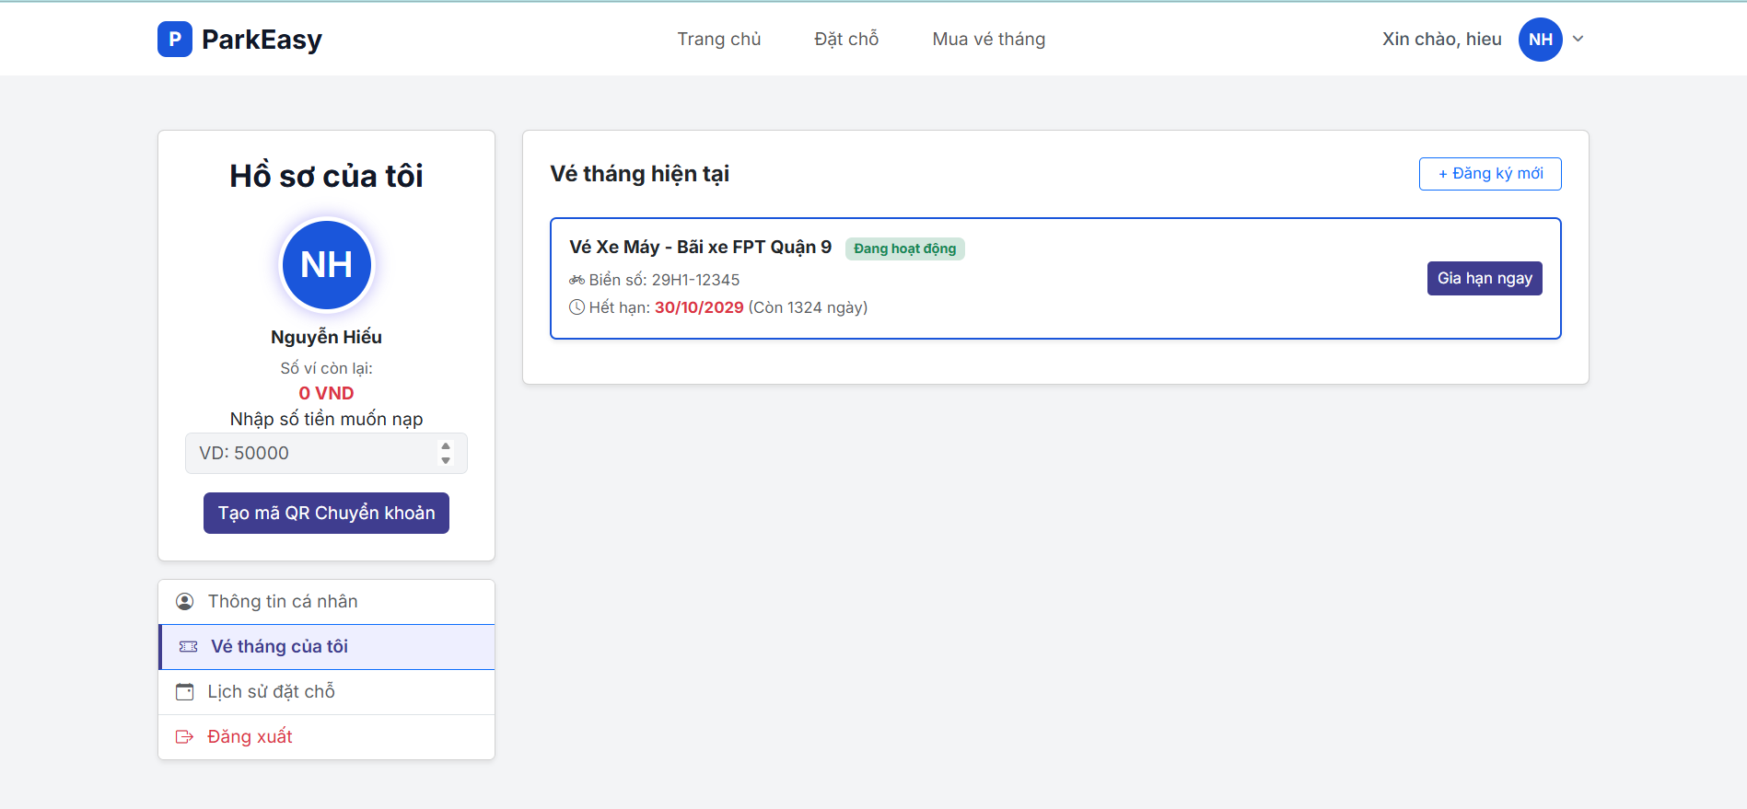The width and height of the screenshot is (1747, 809).
Task: Click the Gia hạn ngay button
Action: point(1484,279)
